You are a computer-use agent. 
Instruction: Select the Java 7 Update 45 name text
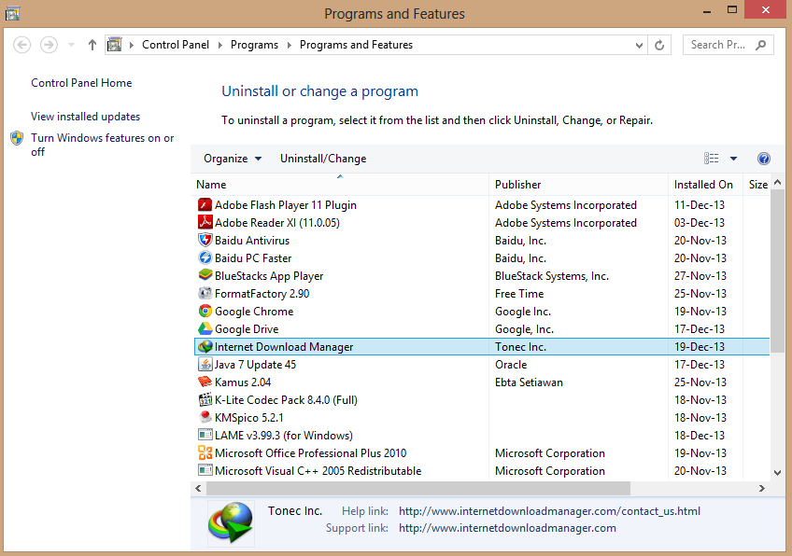[x=255, y=364]
